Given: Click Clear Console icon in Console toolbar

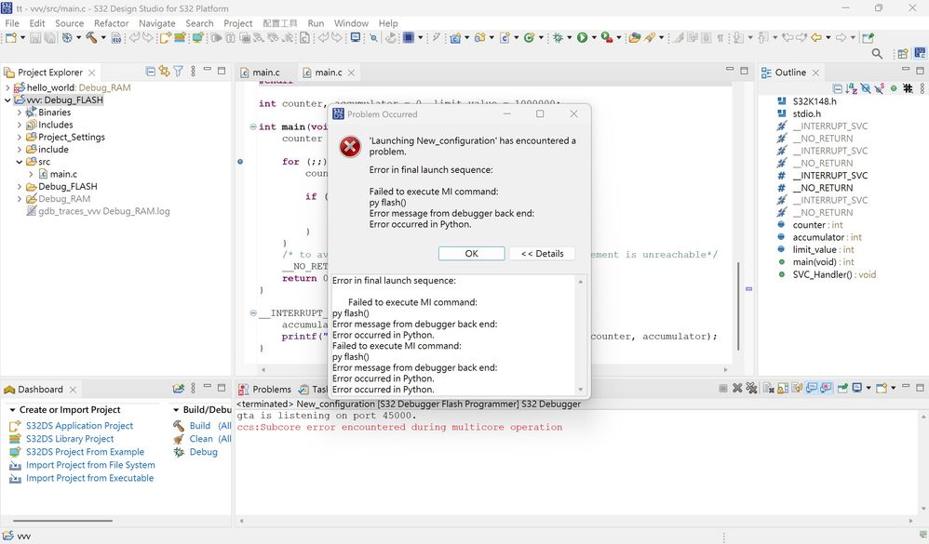Looking at the screenshot, I should tap(767, 388).
